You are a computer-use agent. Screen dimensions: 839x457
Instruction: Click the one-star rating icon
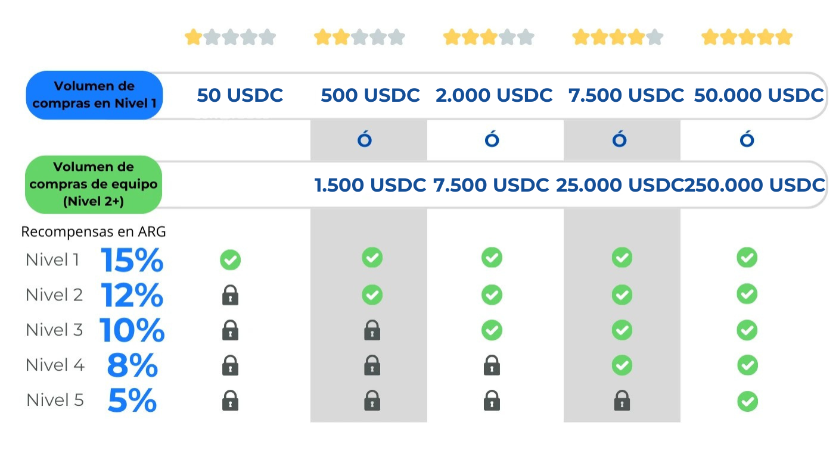(230, 37)
